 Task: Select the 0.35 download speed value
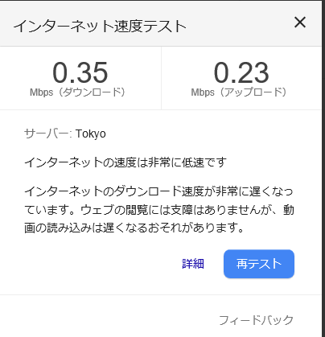80,72
